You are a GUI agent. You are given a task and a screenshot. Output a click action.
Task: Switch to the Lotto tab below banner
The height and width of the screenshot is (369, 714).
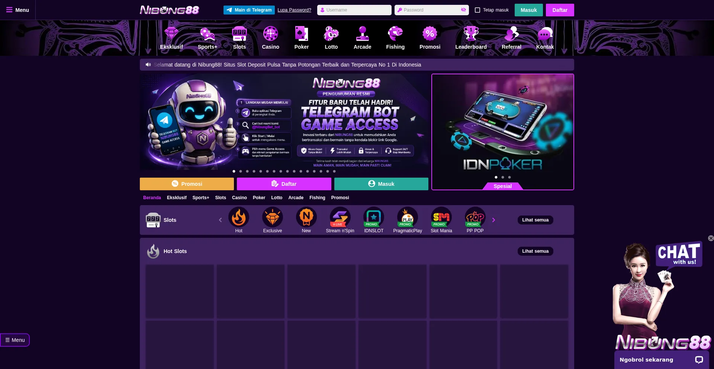[277, 198]
